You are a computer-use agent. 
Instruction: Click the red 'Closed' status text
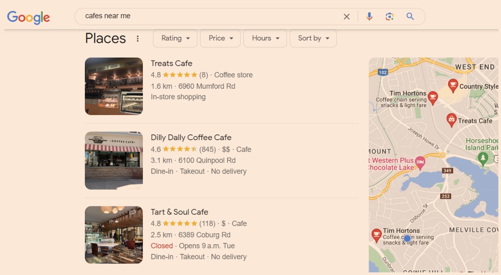(x=162, y=246)
